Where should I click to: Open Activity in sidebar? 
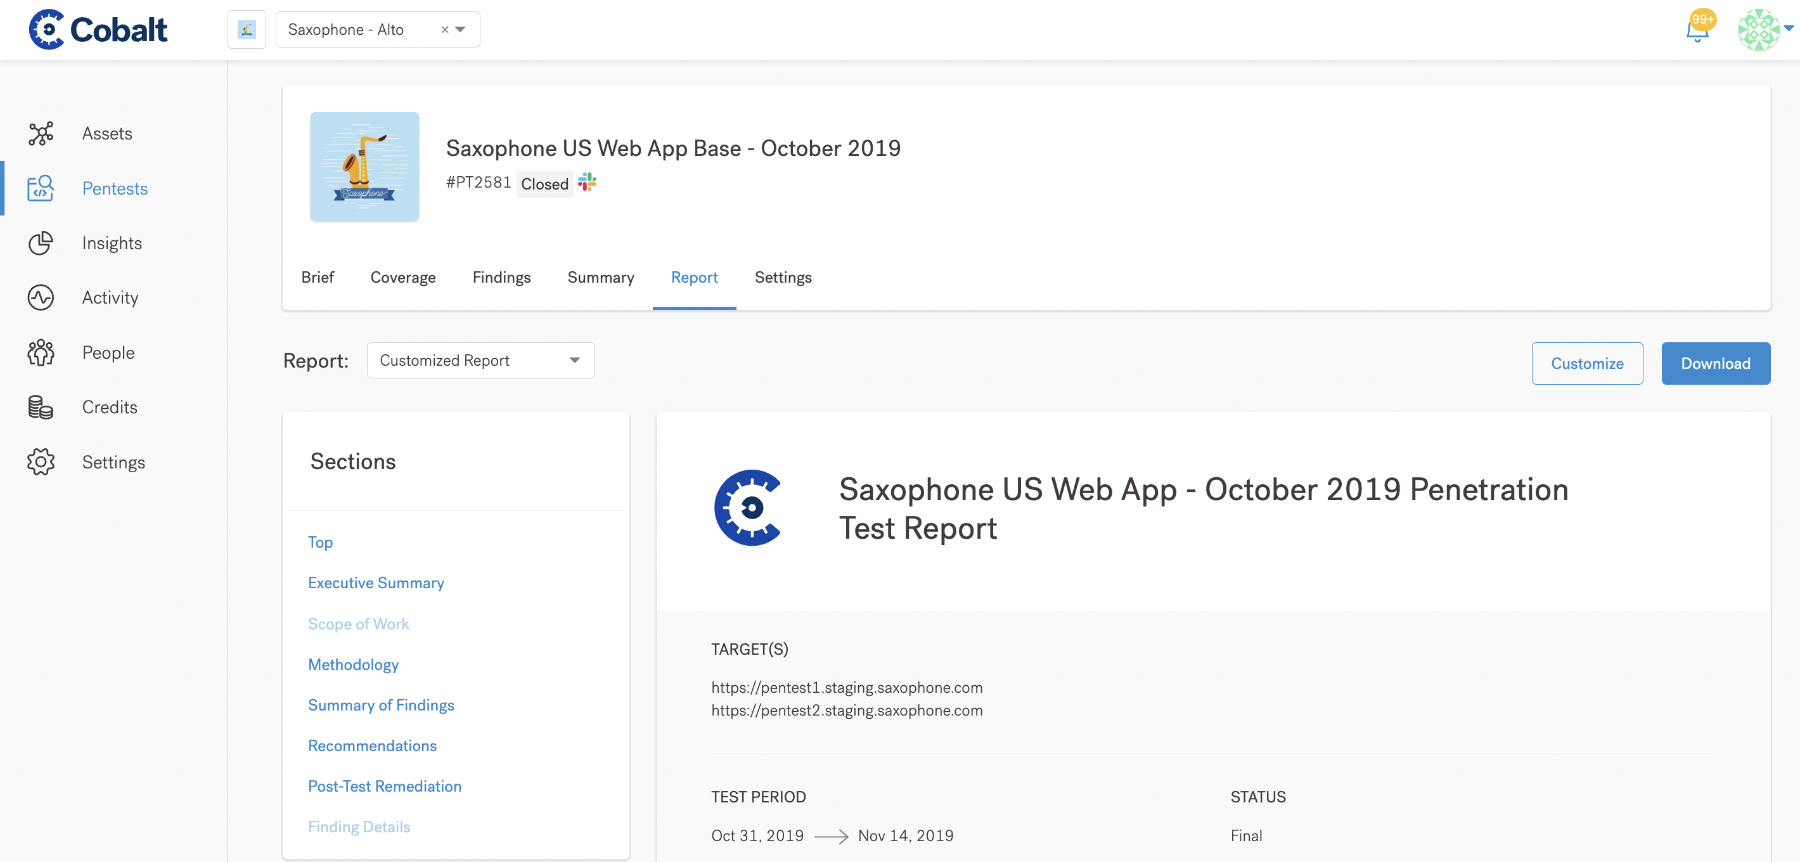point(110,297)
